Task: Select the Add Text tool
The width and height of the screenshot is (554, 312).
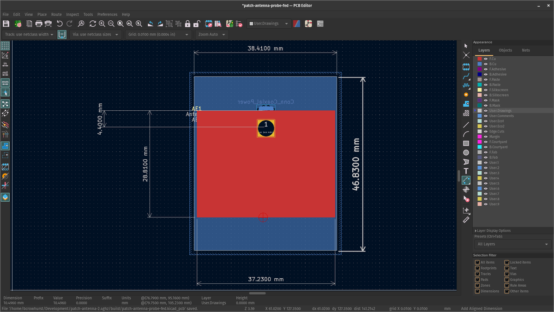Action: pyautogui.click(x=466, y=171)
